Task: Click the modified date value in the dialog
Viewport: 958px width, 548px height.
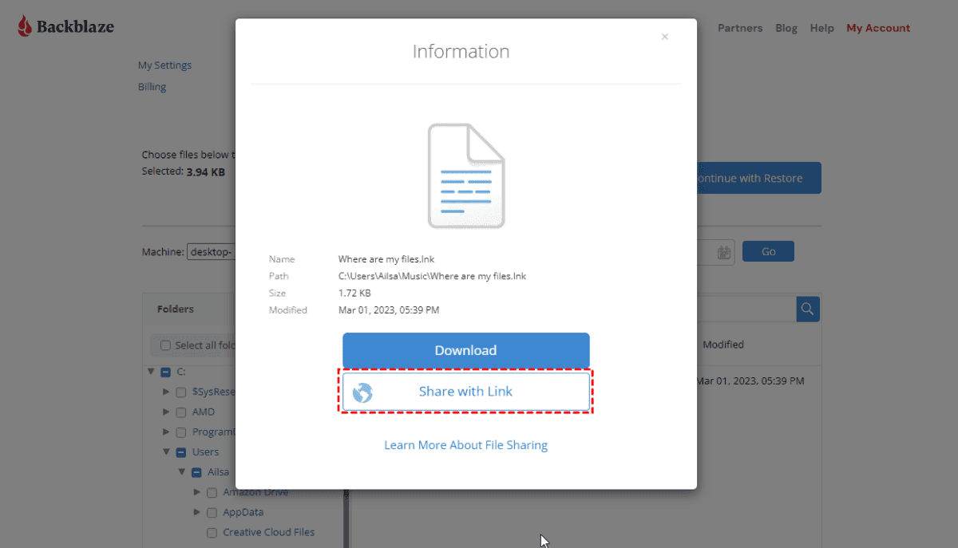Action: pyautogui.click(x=389, y=310)
